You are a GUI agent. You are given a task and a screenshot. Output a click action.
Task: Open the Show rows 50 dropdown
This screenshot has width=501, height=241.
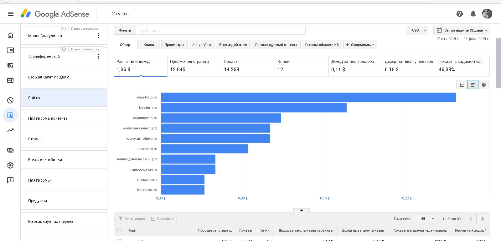point(425,218)
